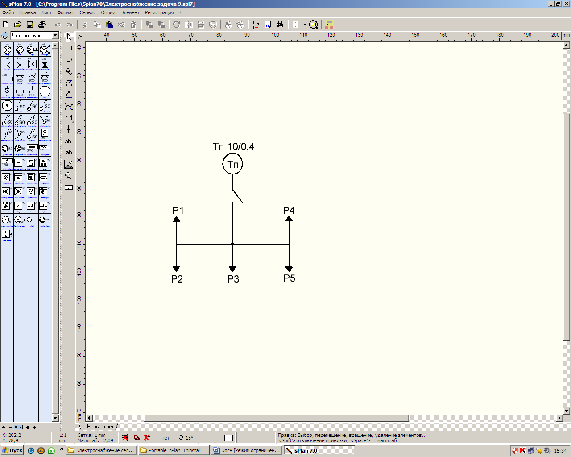Viewport: 571px width, 457px height.
Task: Pick the black hourglass emergency luminaire symbol
Action: (x=45, y=64)
